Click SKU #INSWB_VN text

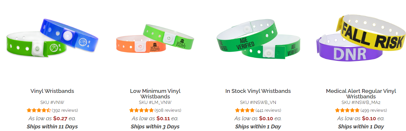pos(258,102)
